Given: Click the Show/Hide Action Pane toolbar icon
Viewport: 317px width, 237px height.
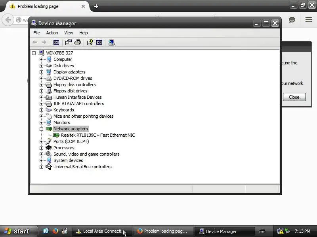Looking at the screenshot, I should [x=99, y=42].
